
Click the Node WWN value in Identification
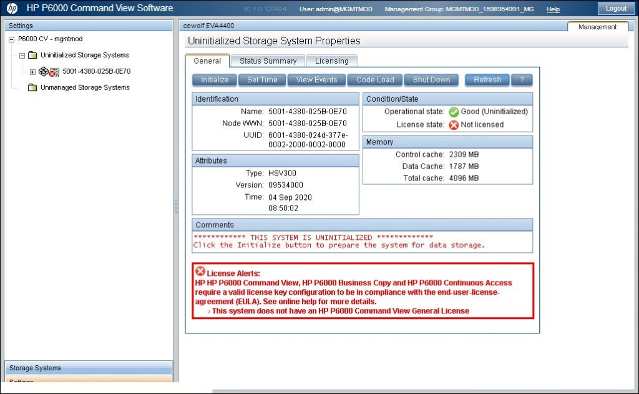click(x=307, y=123)
